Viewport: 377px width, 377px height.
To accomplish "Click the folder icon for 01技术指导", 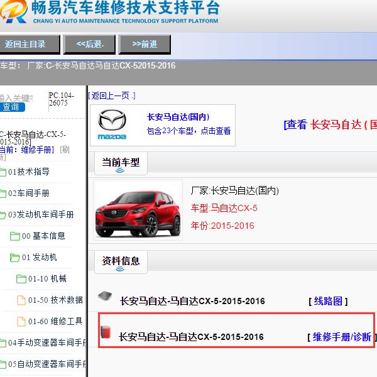I will click(3, 172).
